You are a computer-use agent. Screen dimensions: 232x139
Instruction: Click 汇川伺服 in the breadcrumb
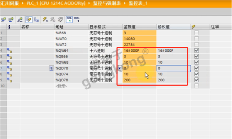10,3
